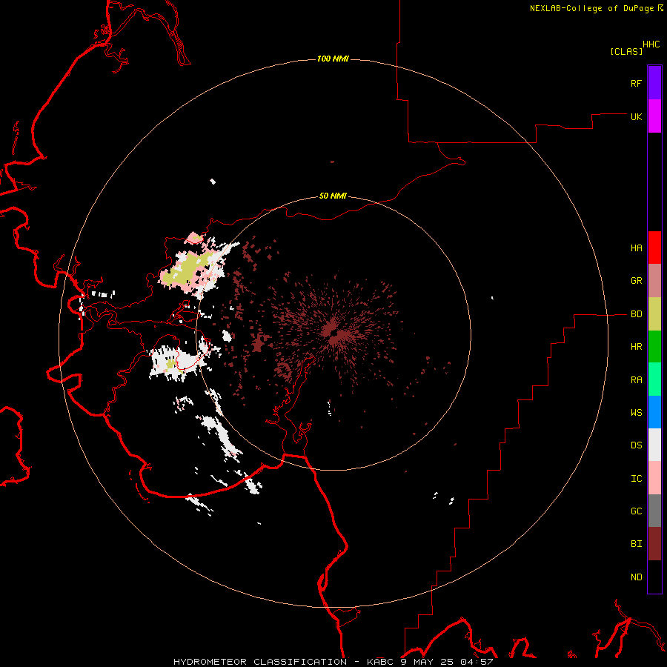
Task: Click the light pink IC swatch
Action: (x=654, y=478)
